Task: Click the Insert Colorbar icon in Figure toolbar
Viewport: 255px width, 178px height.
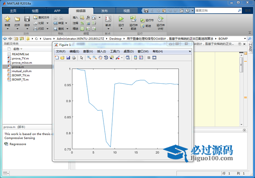Action: [x=136, y=58]
